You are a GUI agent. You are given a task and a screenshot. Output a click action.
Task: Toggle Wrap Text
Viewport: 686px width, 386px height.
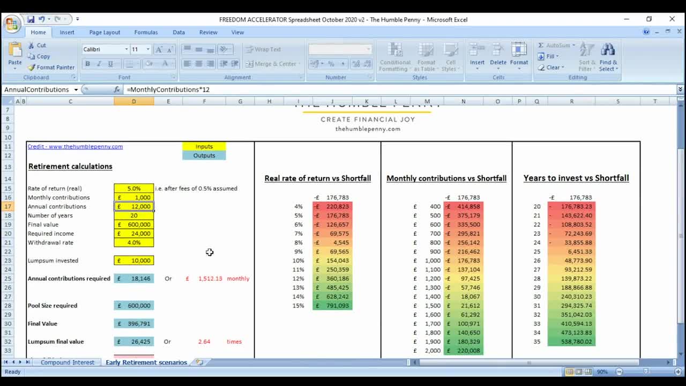[x=263, y=49]
